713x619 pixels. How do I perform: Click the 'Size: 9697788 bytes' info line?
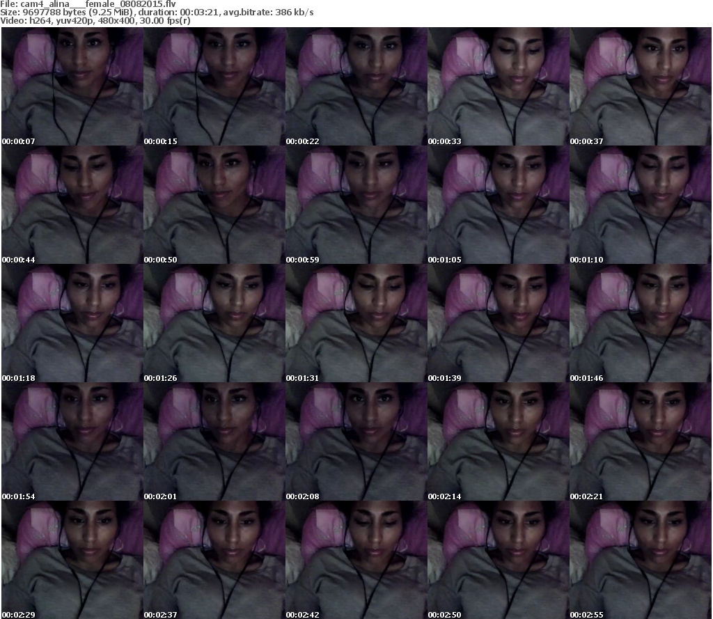click(157, 13)
